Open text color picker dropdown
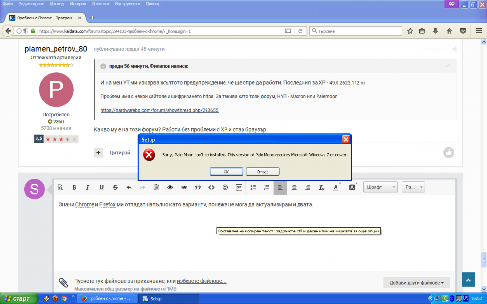This screenshot has height=304, width=487. point(337,187)
